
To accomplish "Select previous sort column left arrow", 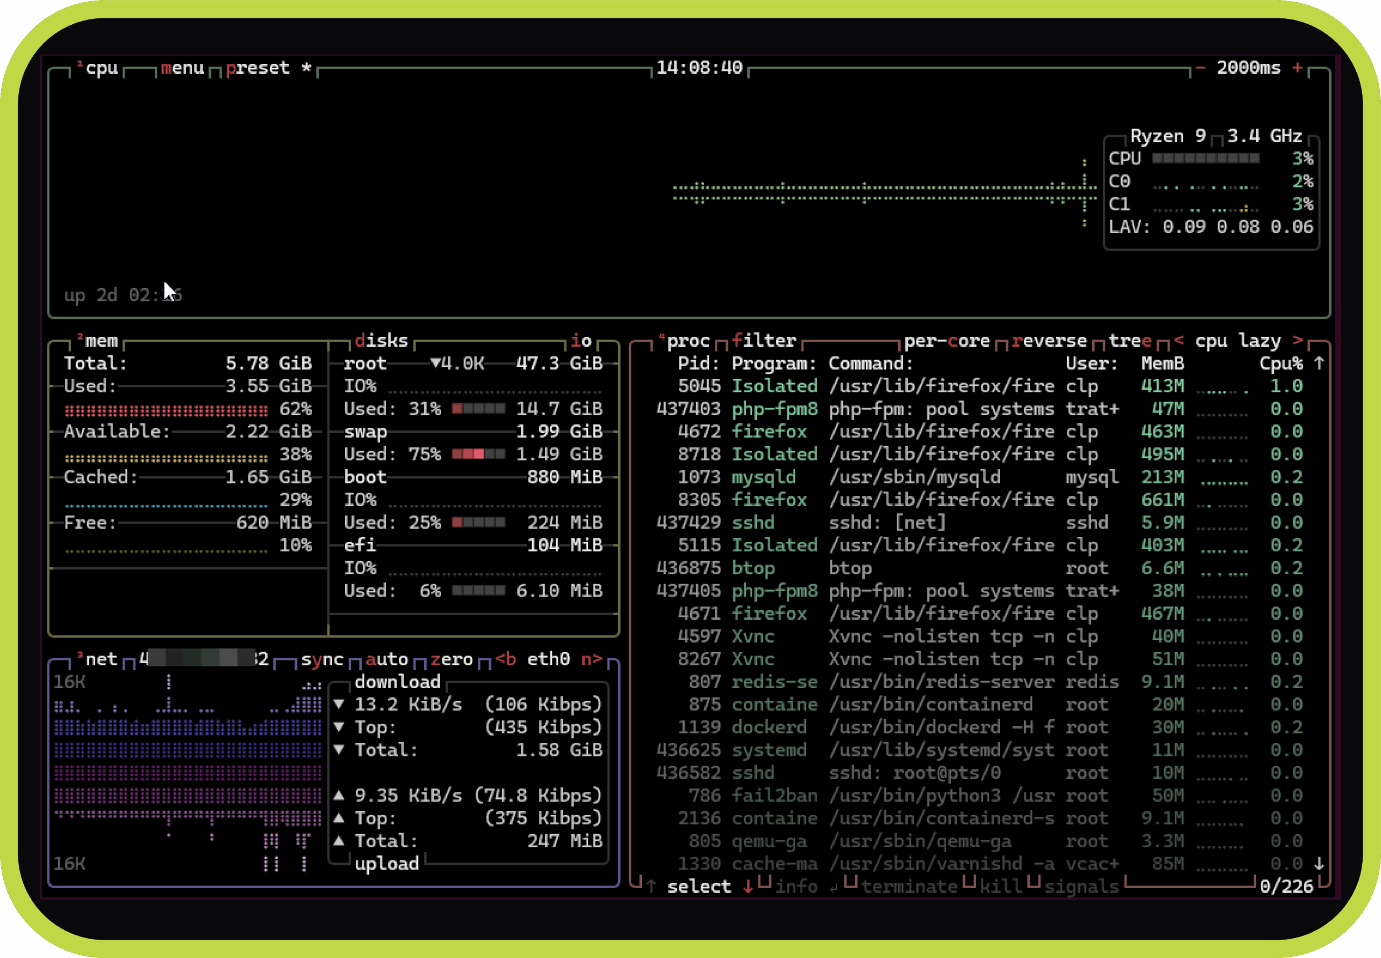I will 1179,341.
